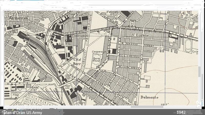Click the oval cycle track symbol
This screenshot has height=115, width=205.
point(189,42)
